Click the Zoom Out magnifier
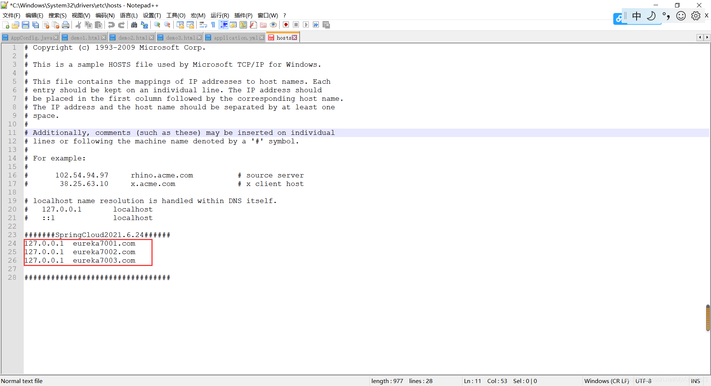 pyautogui.click(x=167, y=25)
